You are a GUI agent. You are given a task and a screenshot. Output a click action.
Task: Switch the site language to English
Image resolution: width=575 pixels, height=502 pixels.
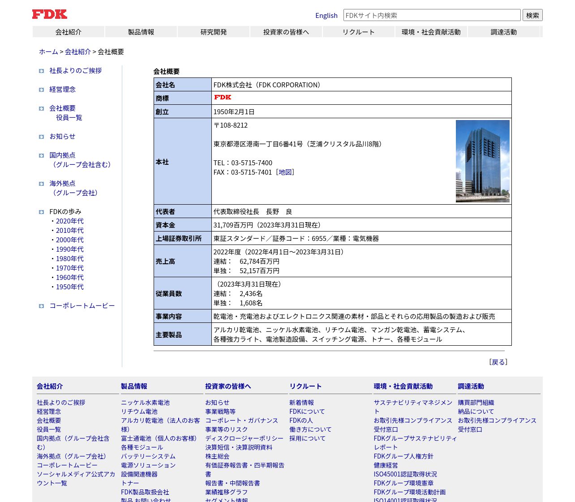coord(326,15)
